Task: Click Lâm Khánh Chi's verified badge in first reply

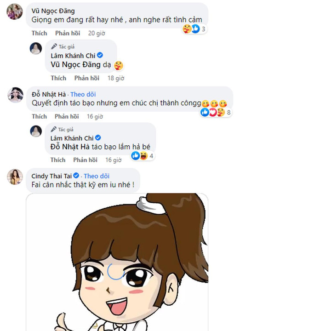Action: [100, 55]
